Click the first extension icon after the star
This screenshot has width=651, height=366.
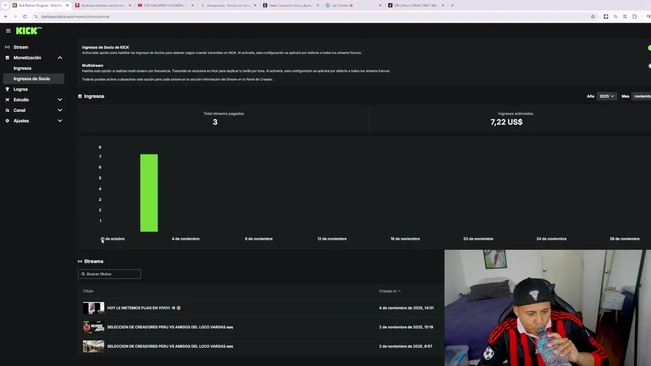tap(606, 16)
